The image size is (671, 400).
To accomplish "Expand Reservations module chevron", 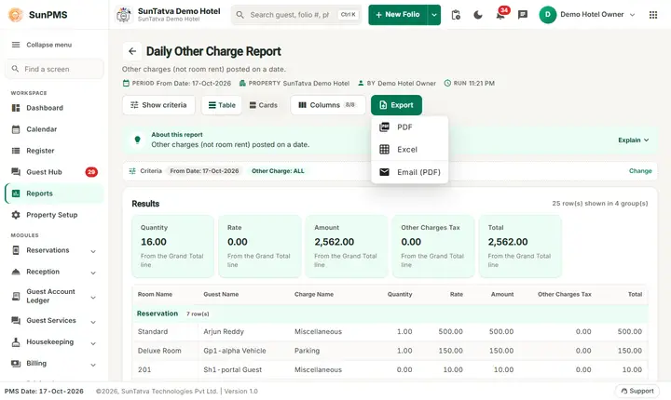I will pyautogui.click(x=93, y=251).
